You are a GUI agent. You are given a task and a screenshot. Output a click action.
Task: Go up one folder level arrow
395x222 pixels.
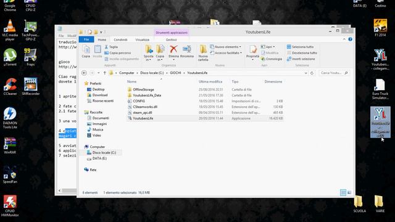pos(104,73)
